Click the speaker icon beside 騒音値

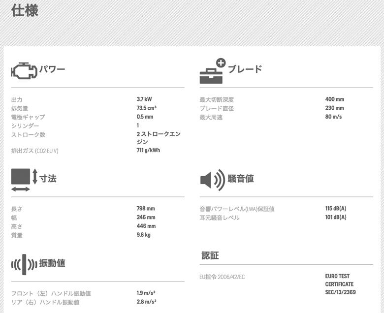[212, 180]
